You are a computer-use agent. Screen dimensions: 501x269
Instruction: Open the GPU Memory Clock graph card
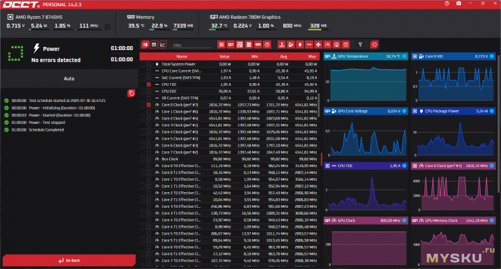pyautogui.click(x=453, y=243)
